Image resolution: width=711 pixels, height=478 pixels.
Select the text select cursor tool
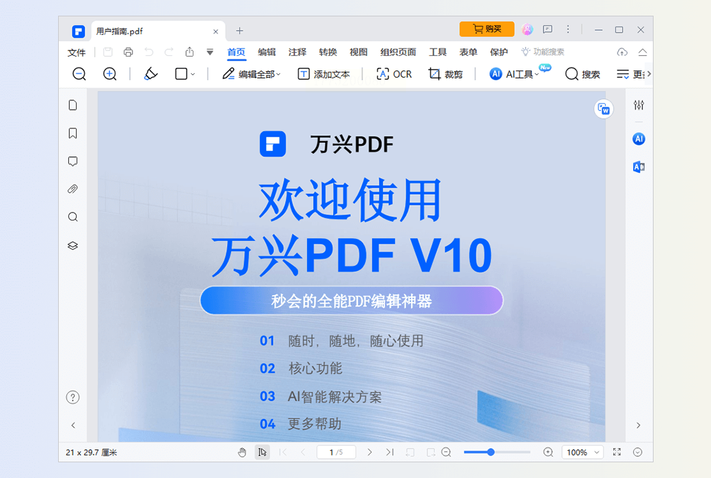(x=262, y=452)
